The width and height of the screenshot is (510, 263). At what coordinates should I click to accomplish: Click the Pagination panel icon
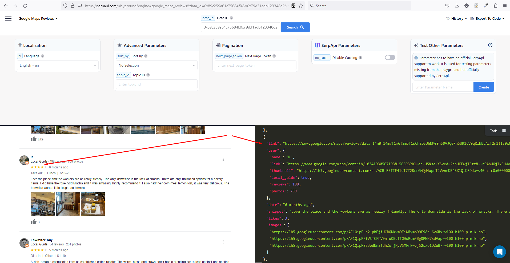tap(218, 45)
